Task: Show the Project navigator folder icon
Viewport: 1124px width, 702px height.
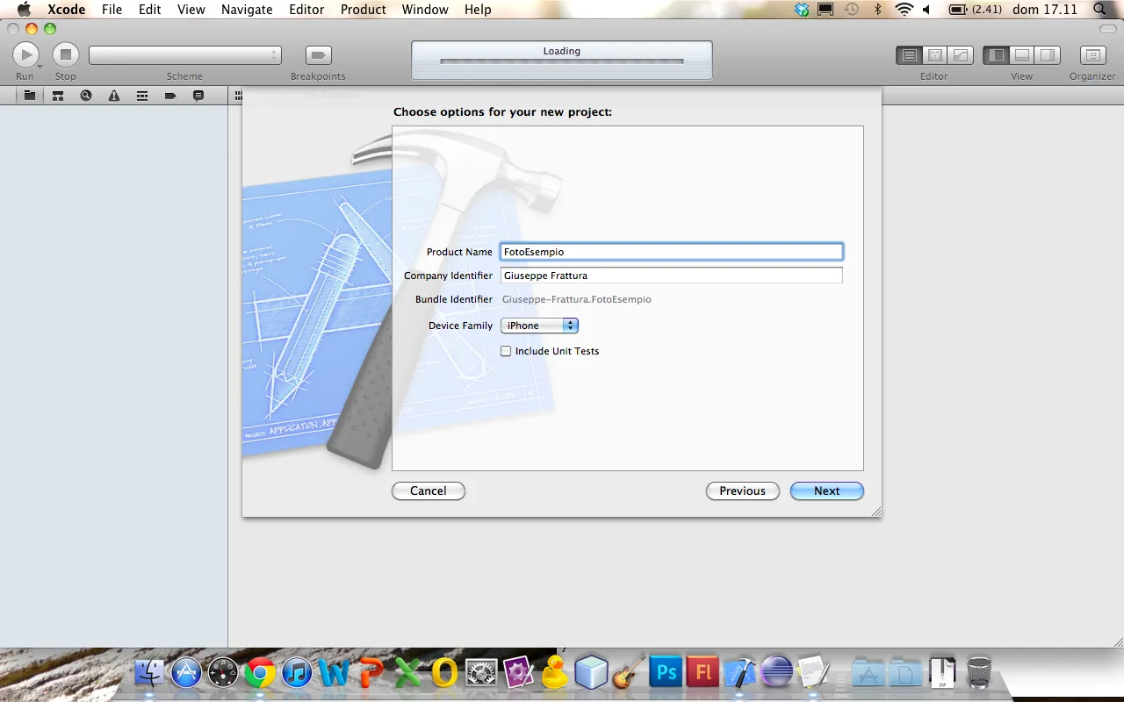Action: click(x=30, y=96)
